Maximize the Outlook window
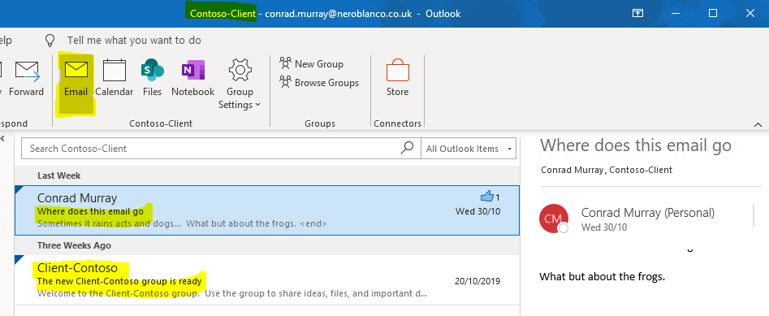 713,13
